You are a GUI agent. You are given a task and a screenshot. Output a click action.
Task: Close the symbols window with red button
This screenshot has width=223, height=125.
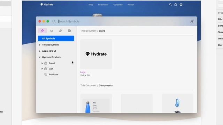(x=40, y=22)
